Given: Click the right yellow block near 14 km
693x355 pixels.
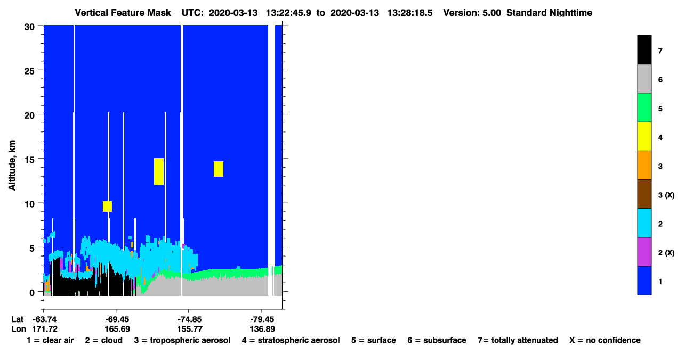Looking at the screenshot, I should point(219,169).
